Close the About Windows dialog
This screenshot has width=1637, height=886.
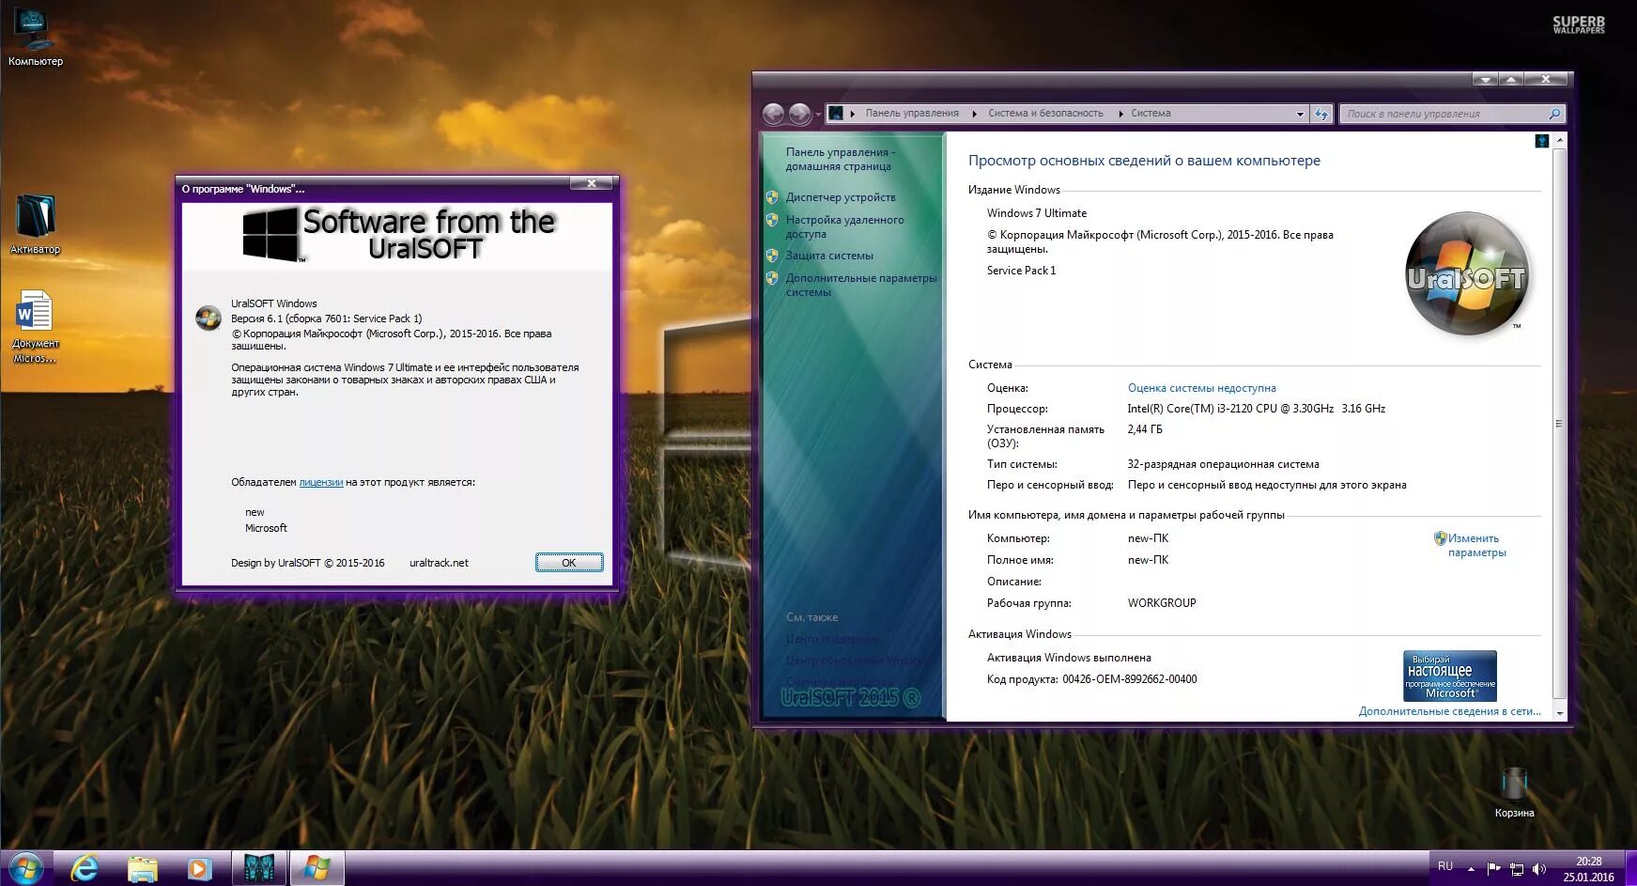pos(592,183)
